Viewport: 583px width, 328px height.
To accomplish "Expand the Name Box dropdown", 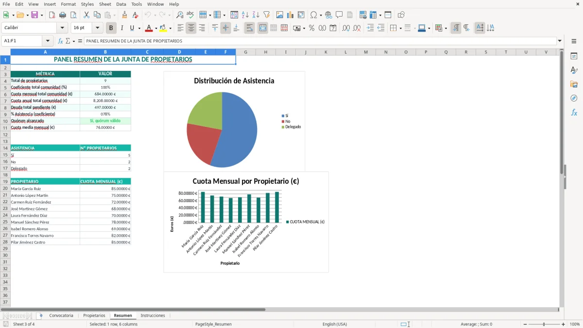I will click(x=48, y=41).
